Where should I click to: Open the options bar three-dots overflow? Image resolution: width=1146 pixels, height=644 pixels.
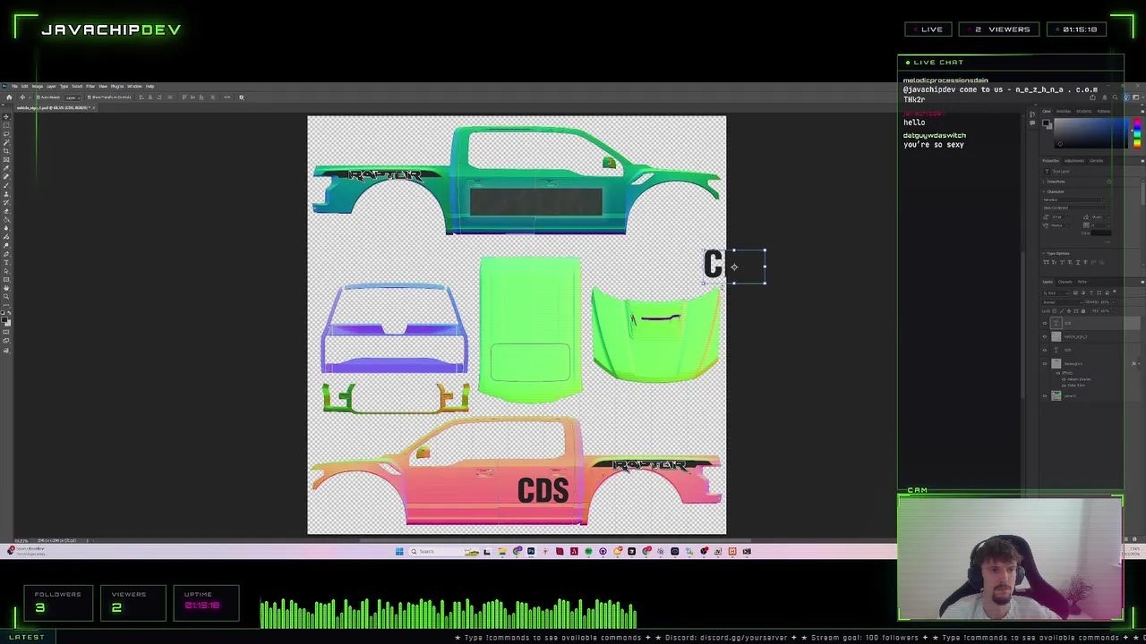pyautogui.click(x=227, y=97)
